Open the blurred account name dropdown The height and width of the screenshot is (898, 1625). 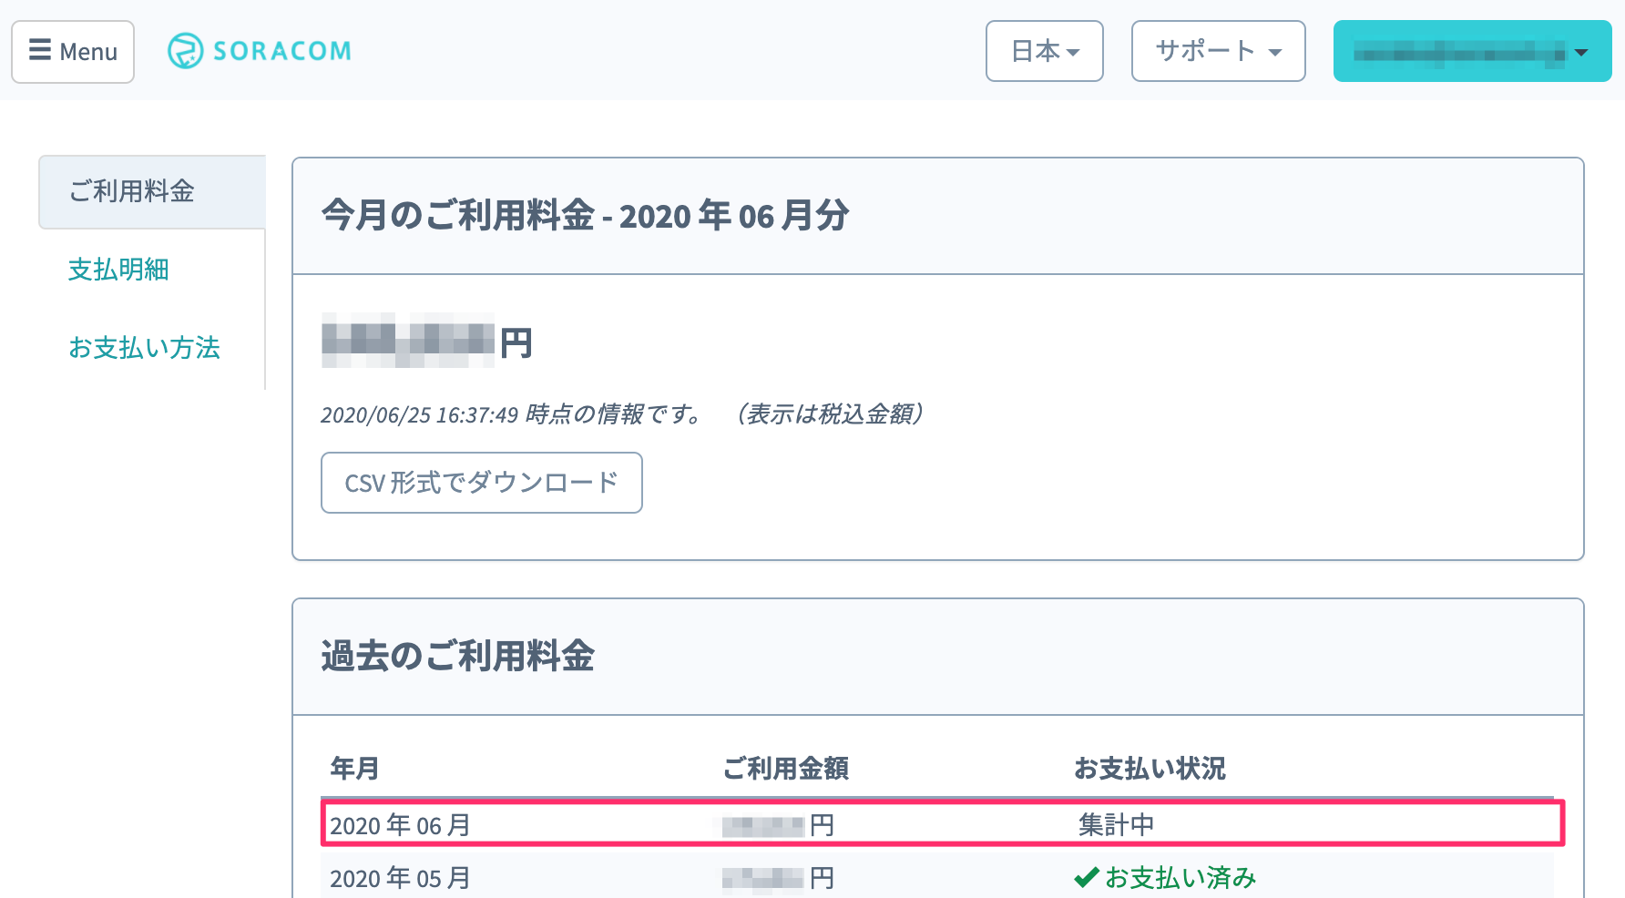click(1472, 52)
